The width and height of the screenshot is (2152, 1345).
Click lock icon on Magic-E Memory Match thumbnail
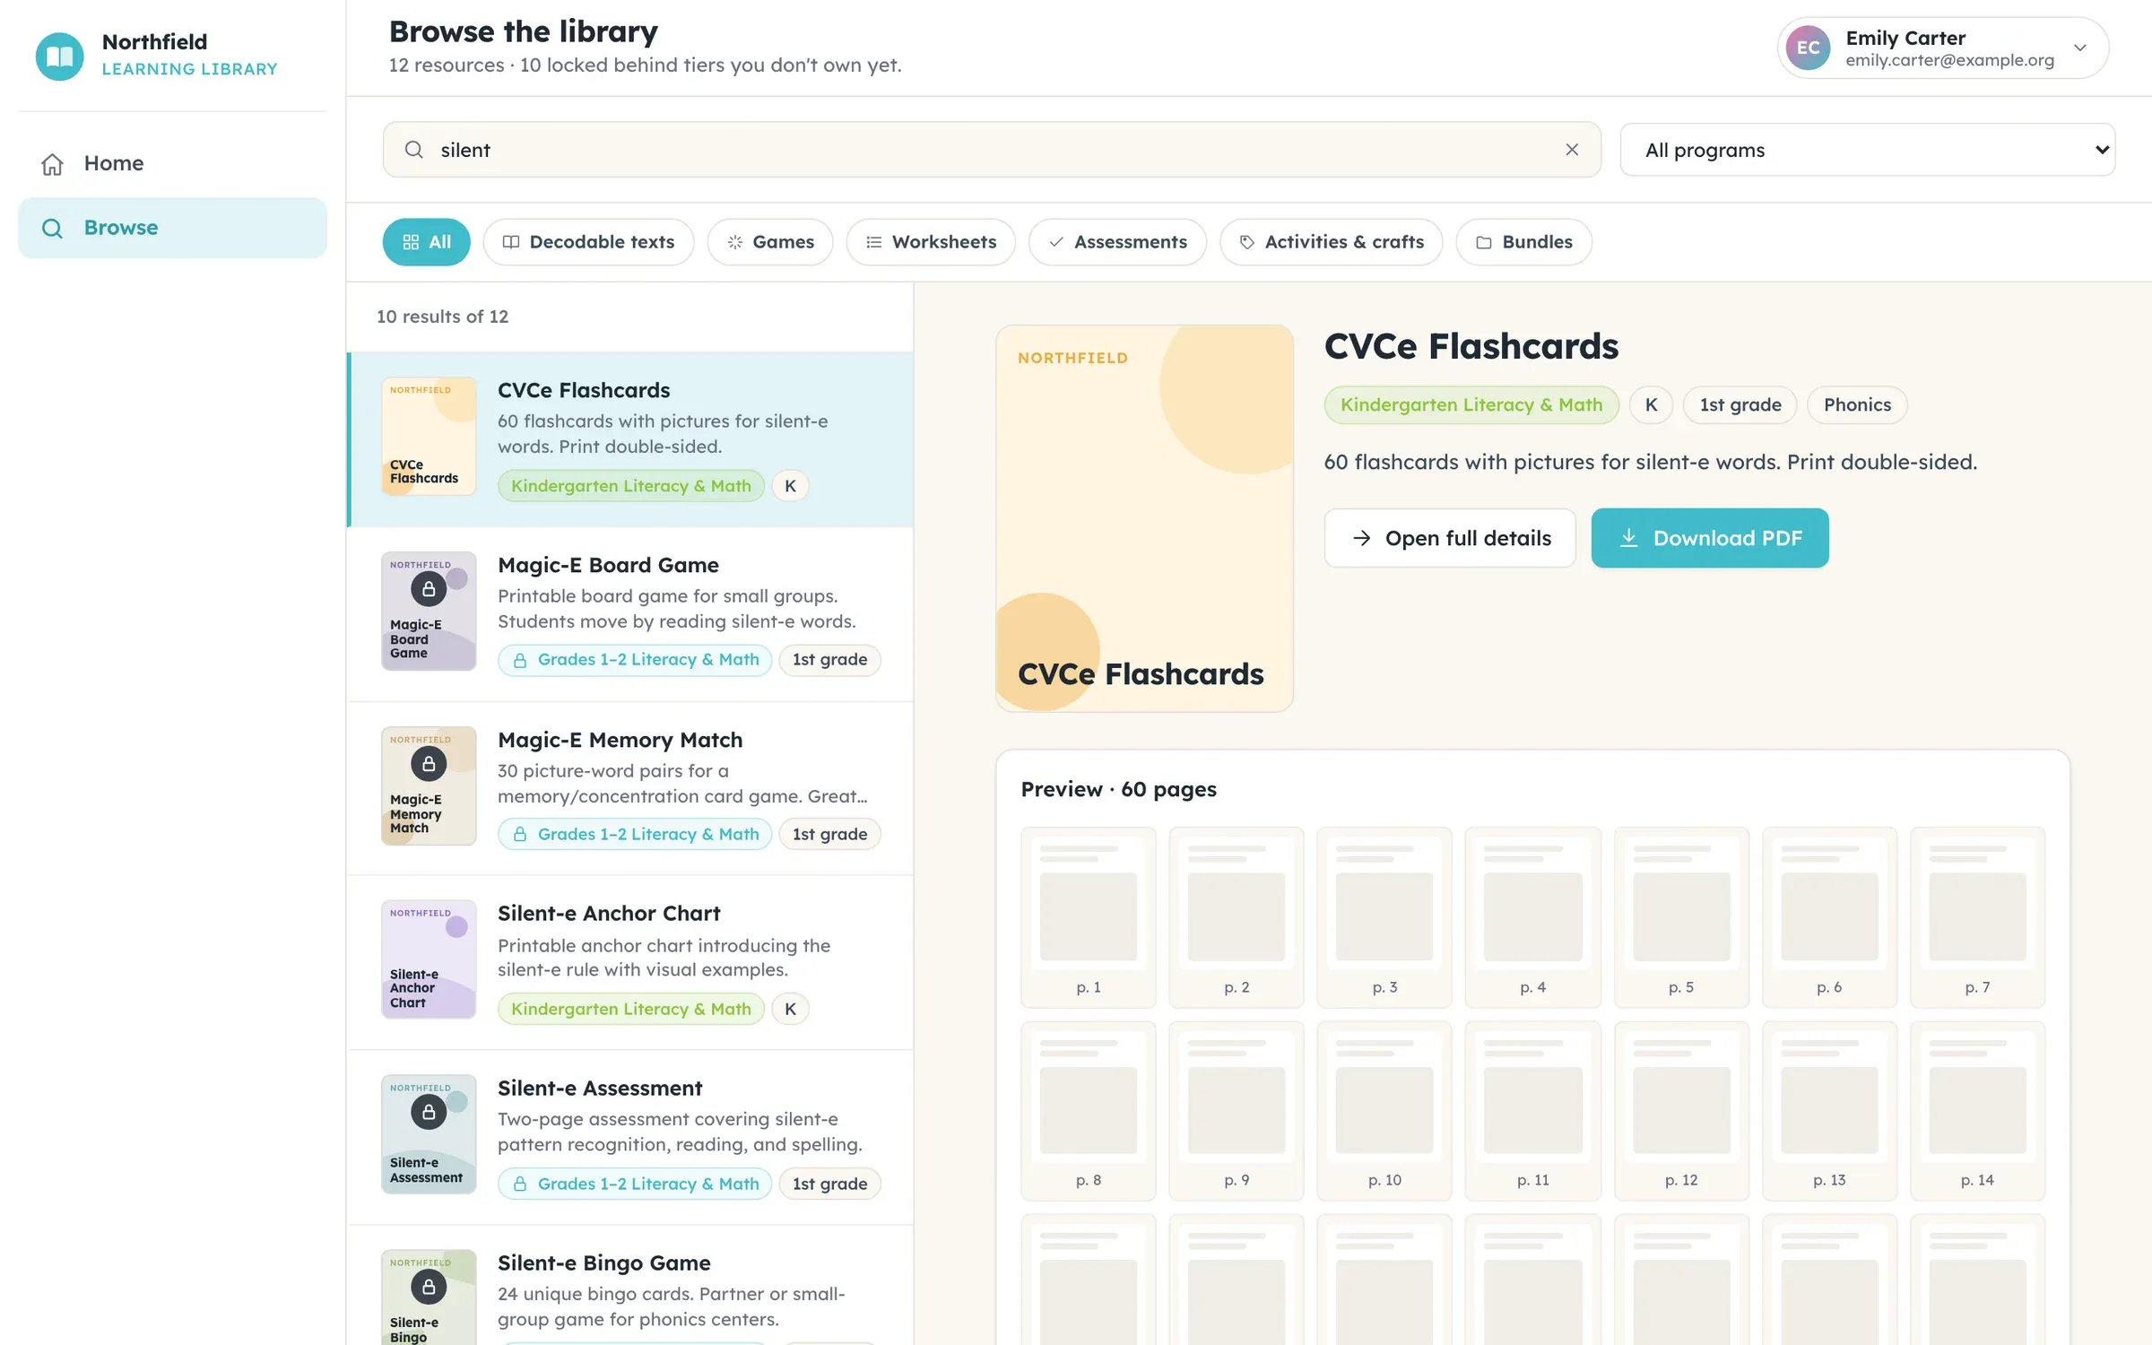click(x=429, y=764)
